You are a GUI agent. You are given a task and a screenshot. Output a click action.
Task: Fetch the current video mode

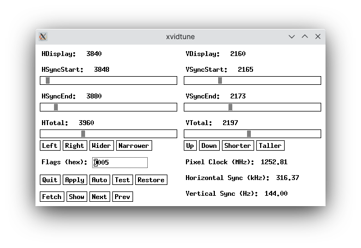click(x=52, y=197)
